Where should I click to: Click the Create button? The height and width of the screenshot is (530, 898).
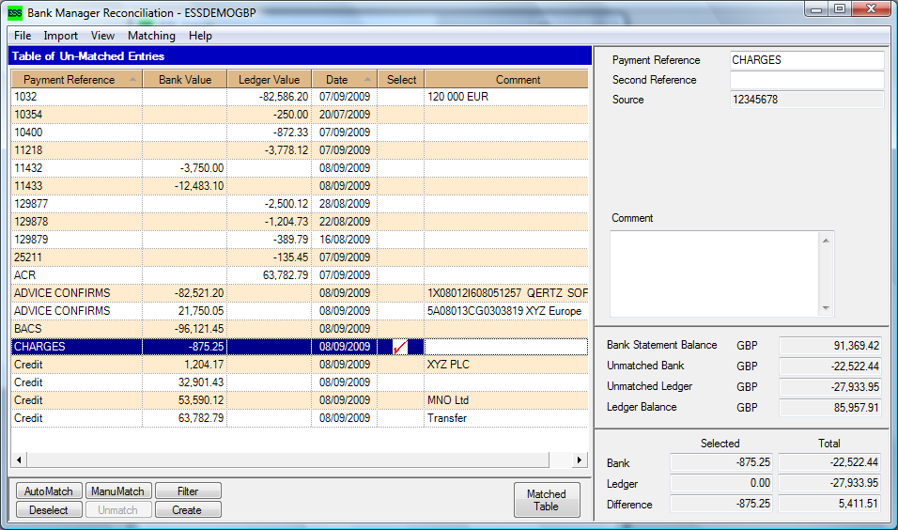point(187,510)
